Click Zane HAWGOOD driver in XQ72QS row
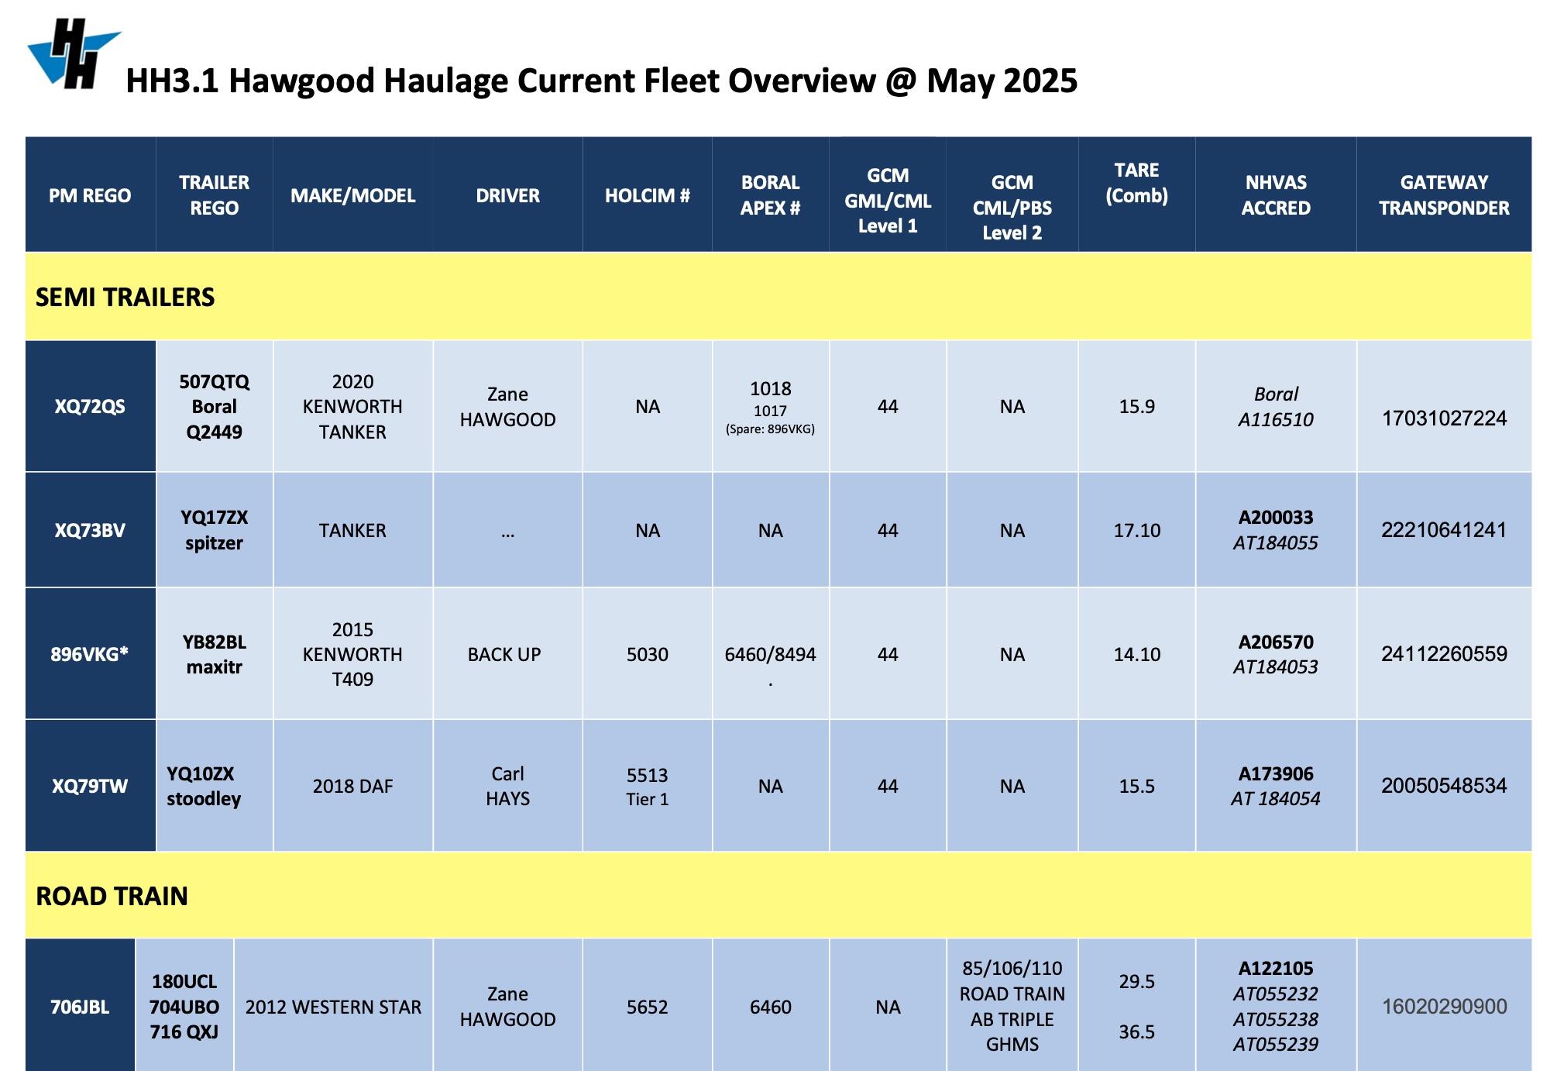The image size is (1557, 1071). 508,406
